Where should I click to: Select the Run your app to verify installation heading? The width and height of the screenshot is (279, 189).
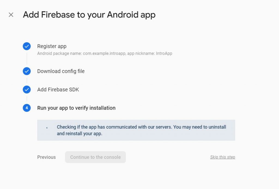click(x=76, y=108)
